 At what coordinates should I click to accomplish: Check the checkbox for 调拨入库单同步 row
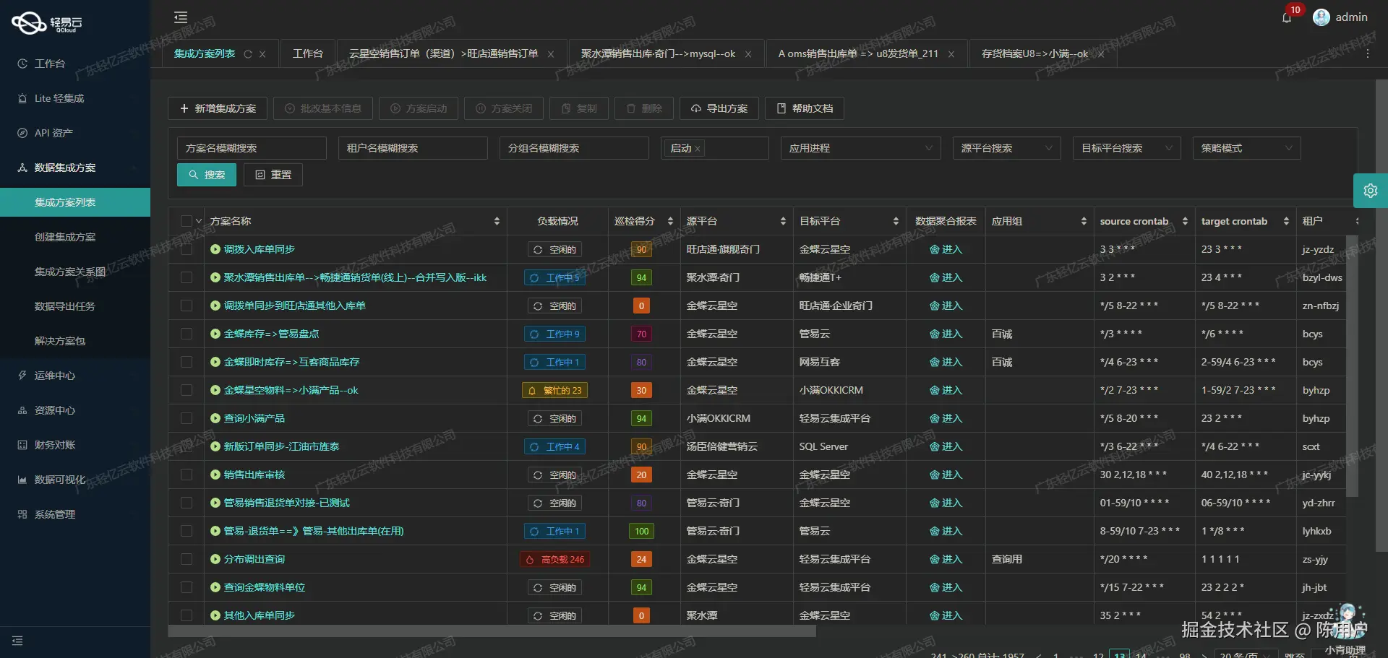point(187,249)
